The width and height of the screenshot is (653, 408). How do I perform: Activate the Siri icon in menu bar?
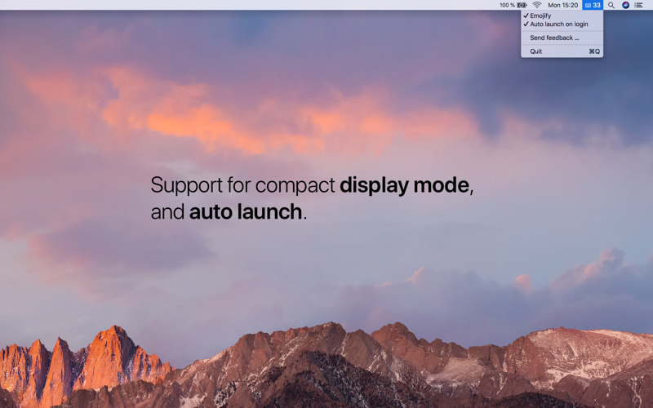tap(625, 5)
